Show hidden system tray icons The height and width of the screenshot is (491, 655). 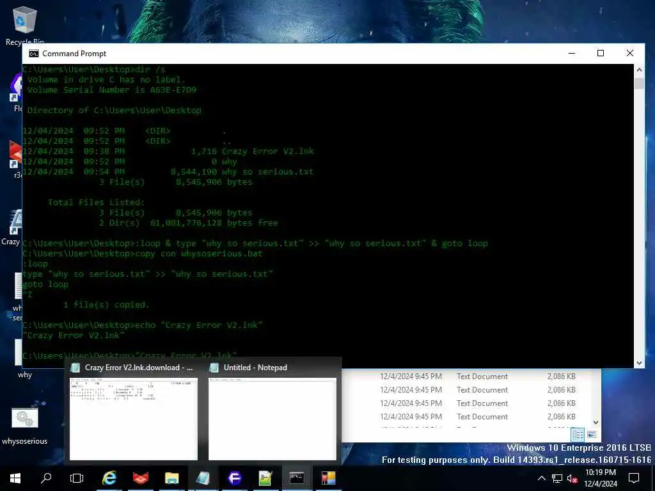[541, 478]
